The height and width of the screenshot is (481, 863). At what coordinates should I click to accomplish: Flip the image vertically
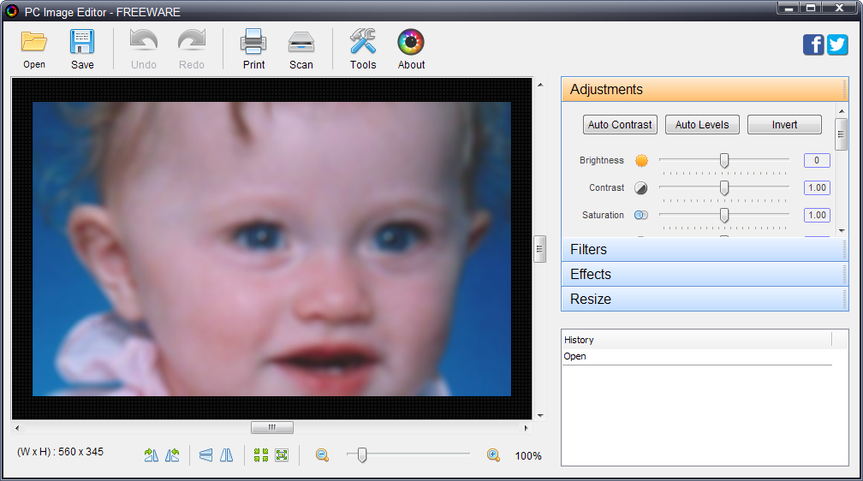pyautogui.click(x=205, y=455)
